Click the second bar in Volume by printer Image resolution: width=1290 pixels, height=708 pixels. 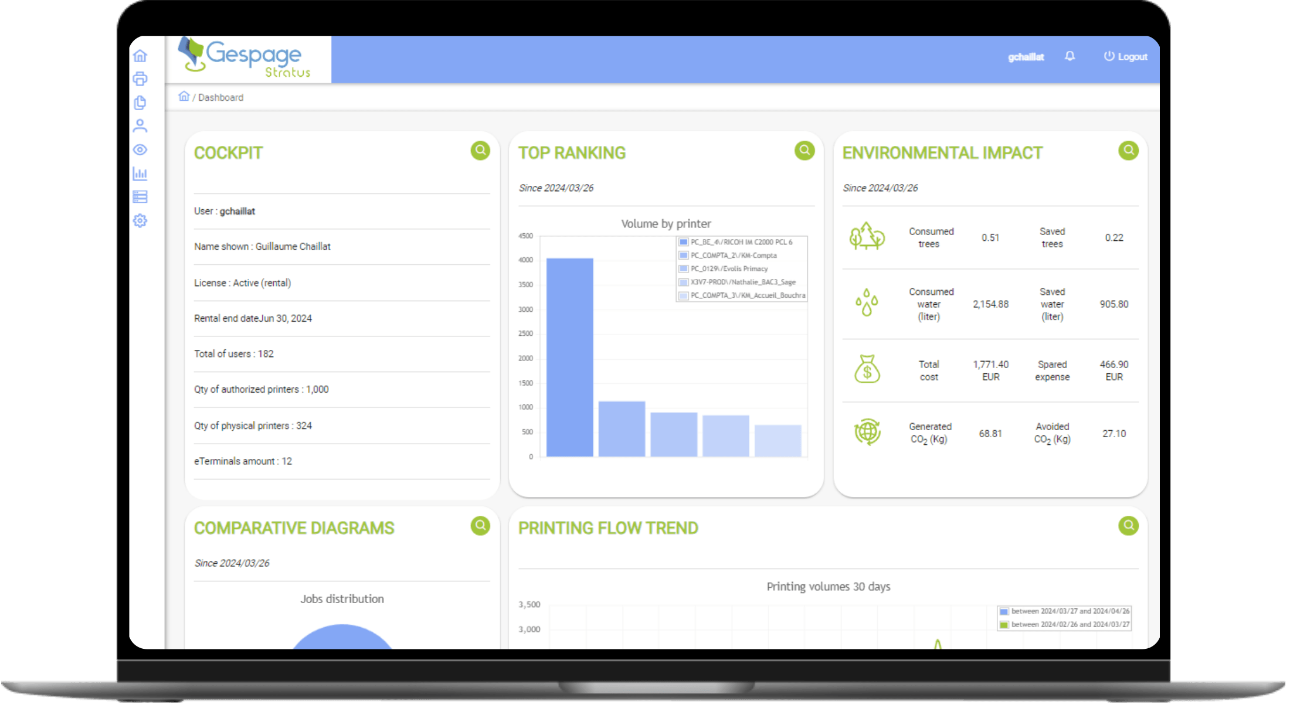[622, 429]
